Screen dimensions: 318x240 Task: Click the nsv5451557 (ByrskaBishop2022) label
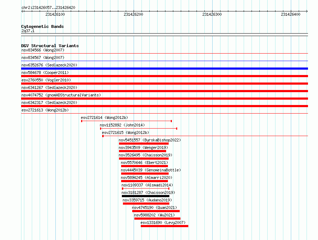150,140
